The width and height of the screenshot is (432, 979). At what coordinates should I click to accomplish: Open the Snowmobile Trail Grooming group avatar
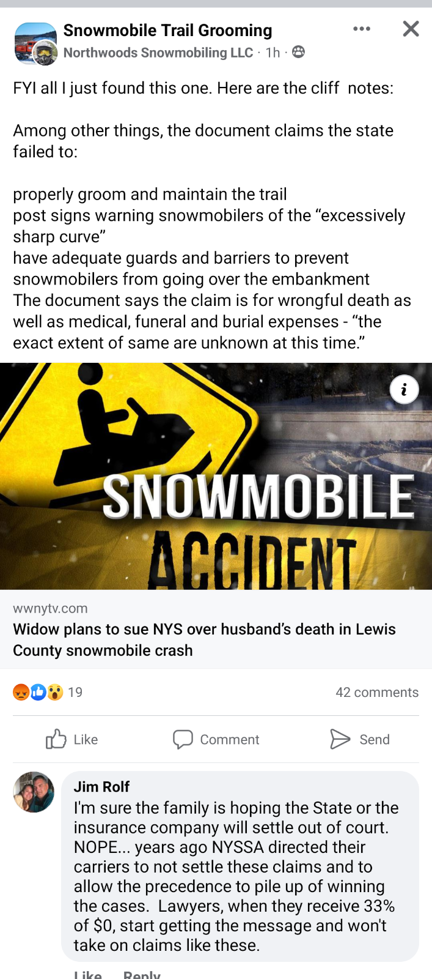click(x=35, y=43)
